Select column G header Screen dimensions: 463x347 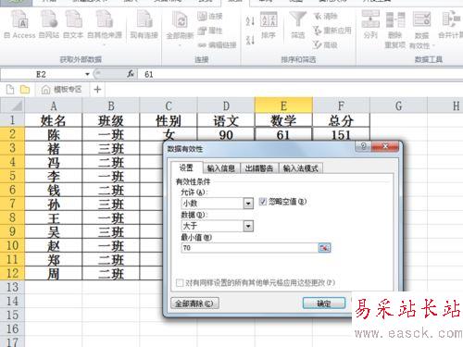[x=398, y=105]
